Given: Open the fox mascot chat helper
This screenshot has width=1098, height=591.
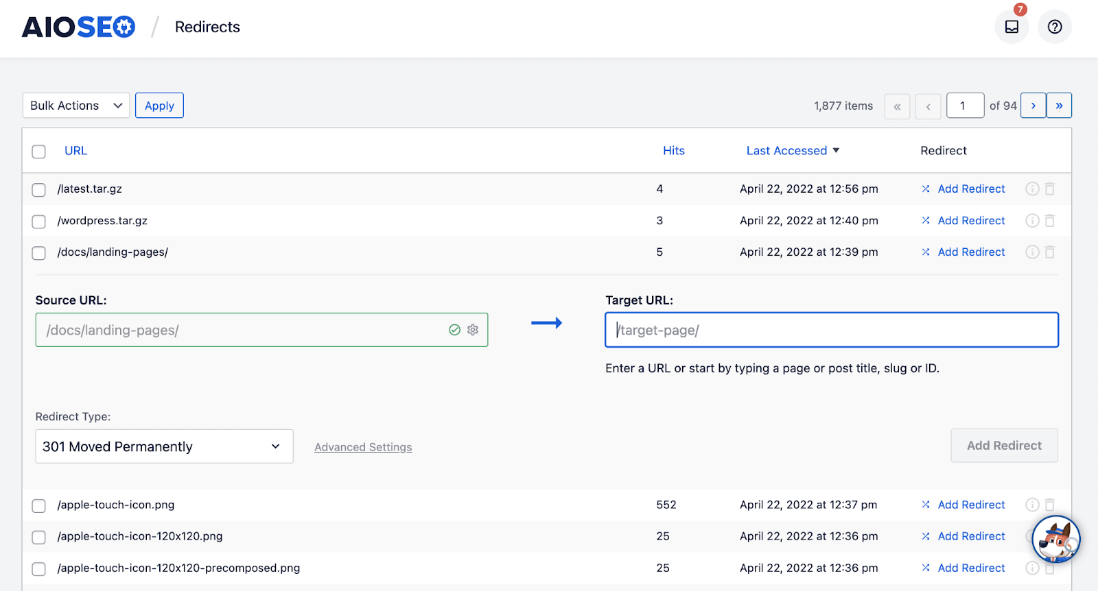Looking at the screenshot, I should coord(1056,540).
